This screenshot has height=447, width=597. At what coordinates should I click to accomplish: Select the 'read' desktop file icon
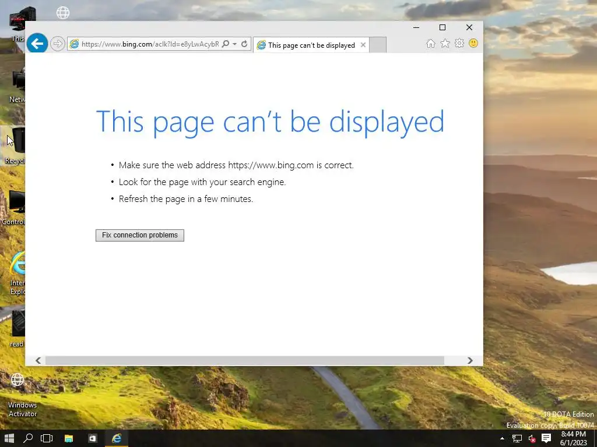click(x=17, y=329)
